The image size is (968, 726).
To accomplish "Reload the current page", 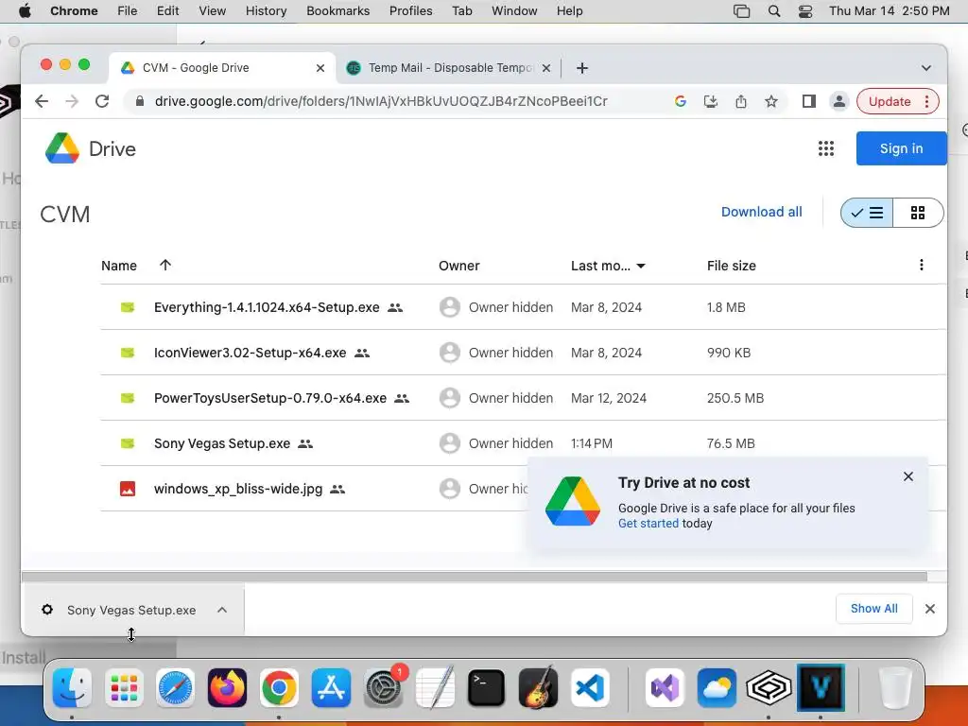I will 102,101.
